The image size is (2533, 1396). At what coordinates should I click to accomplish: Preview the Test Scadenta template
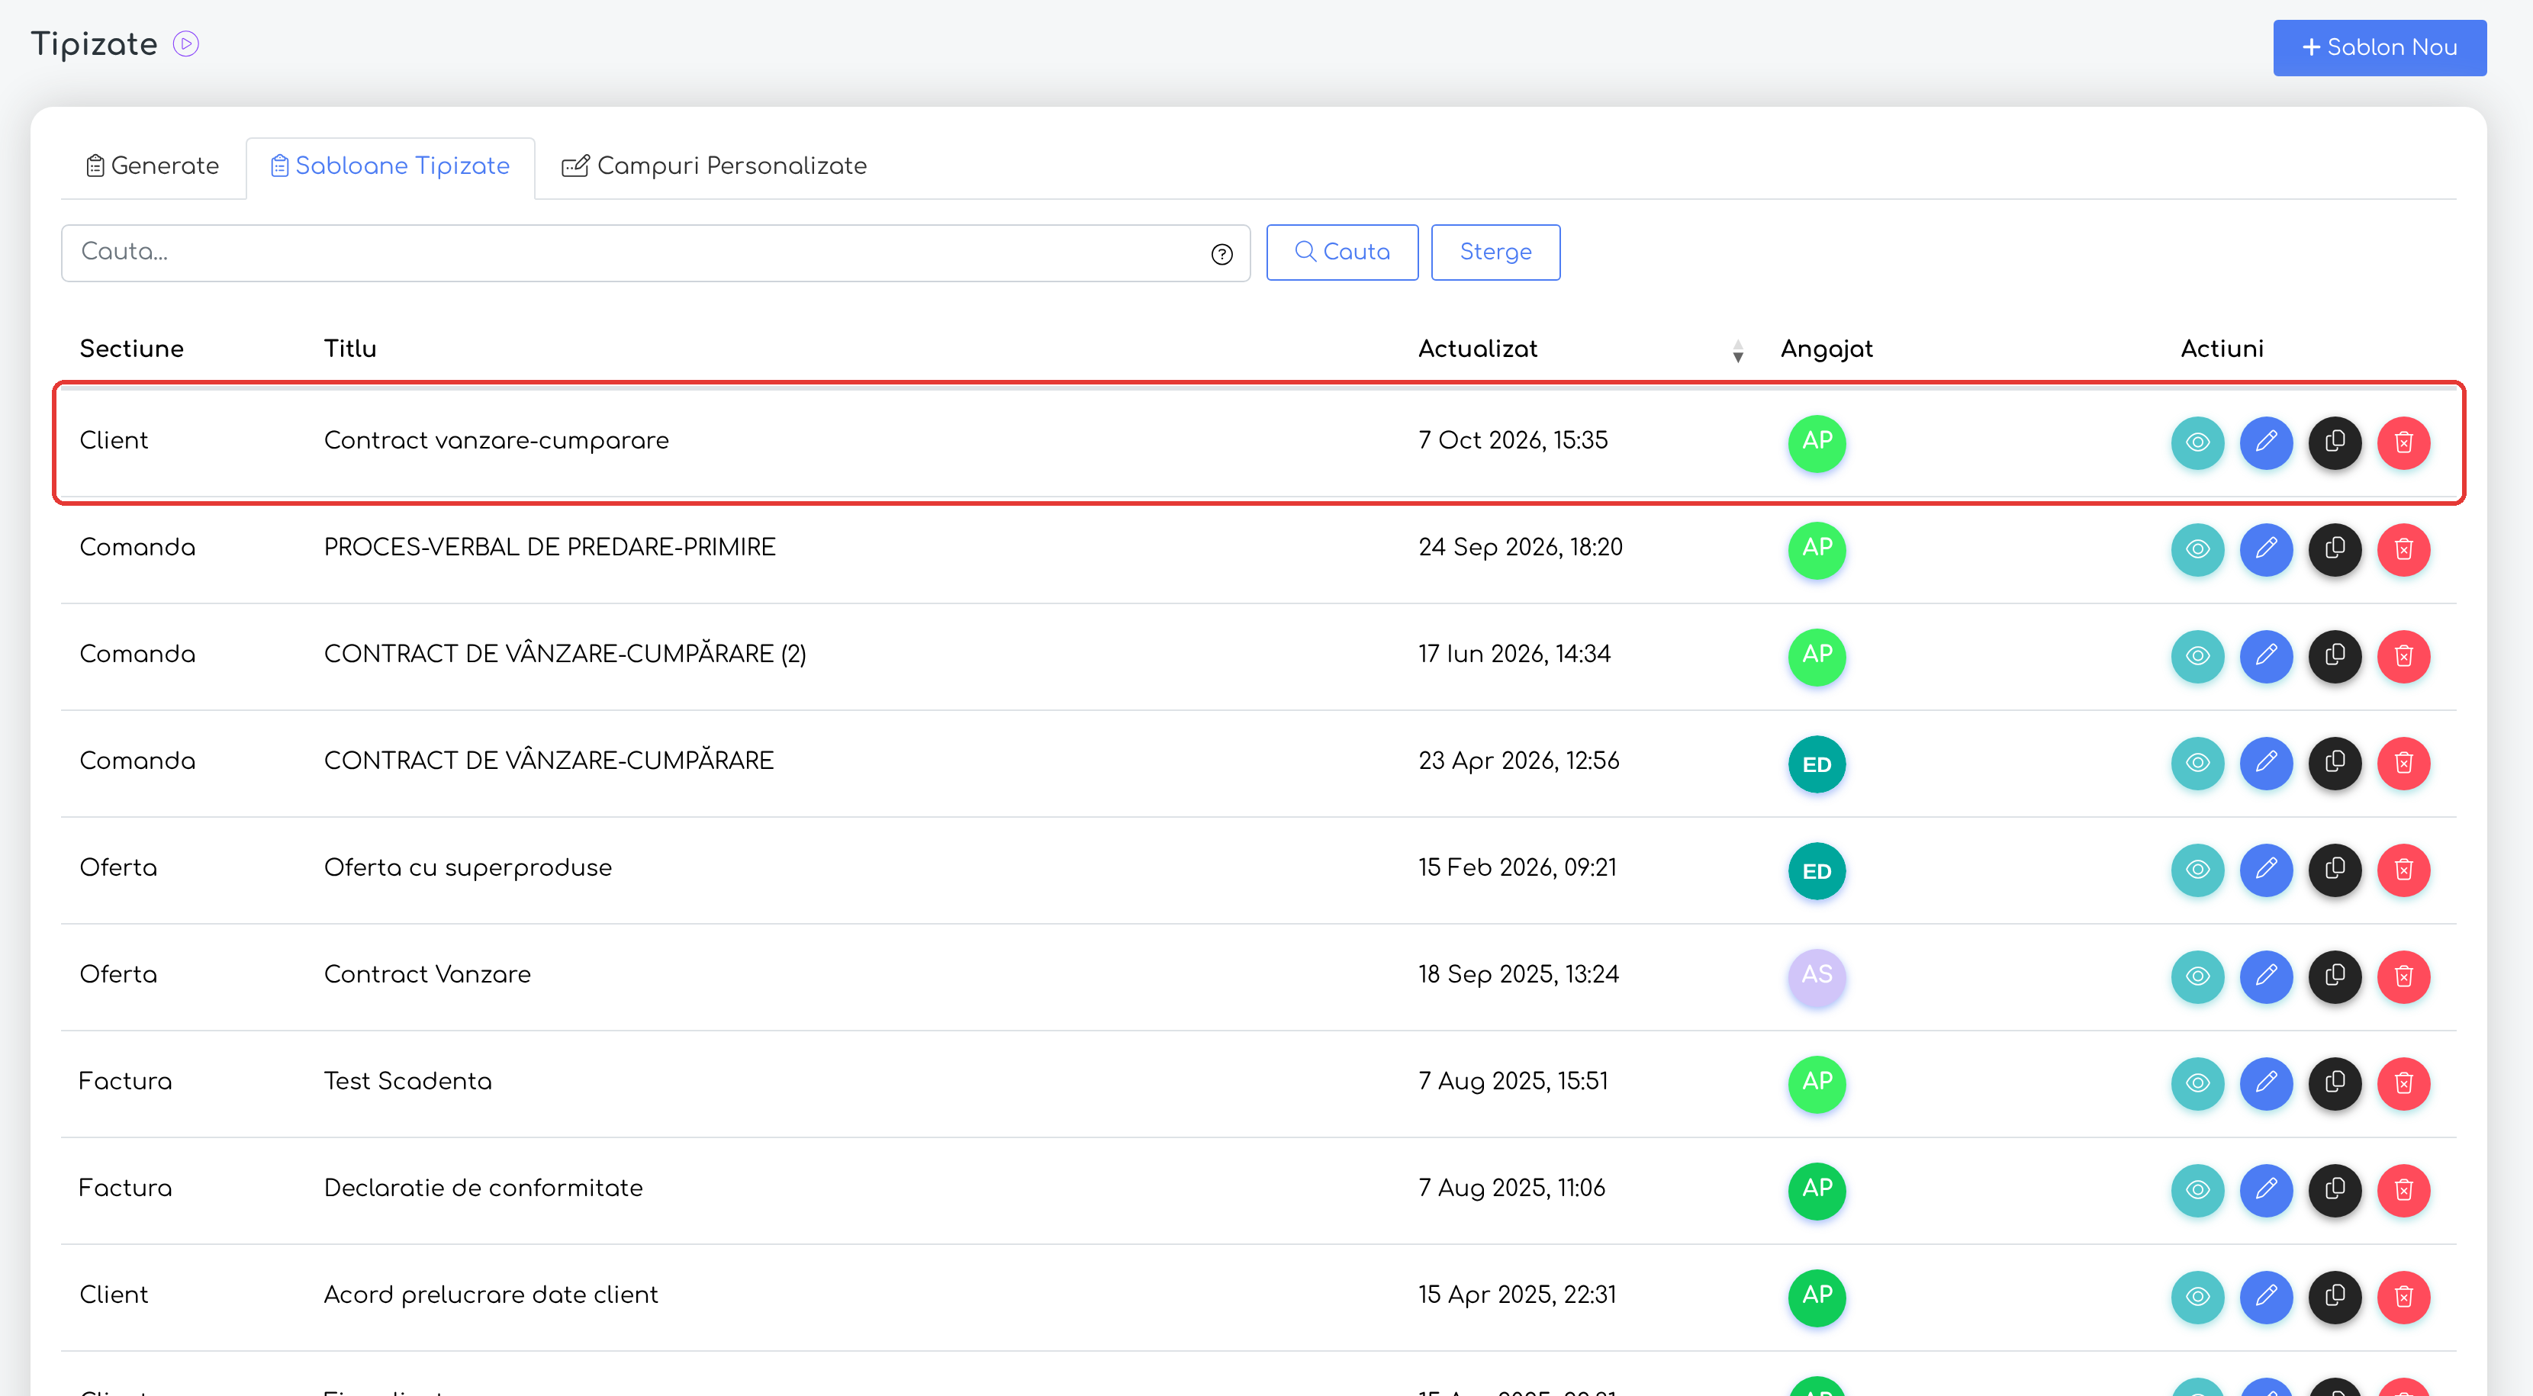pos(2197,1083)
